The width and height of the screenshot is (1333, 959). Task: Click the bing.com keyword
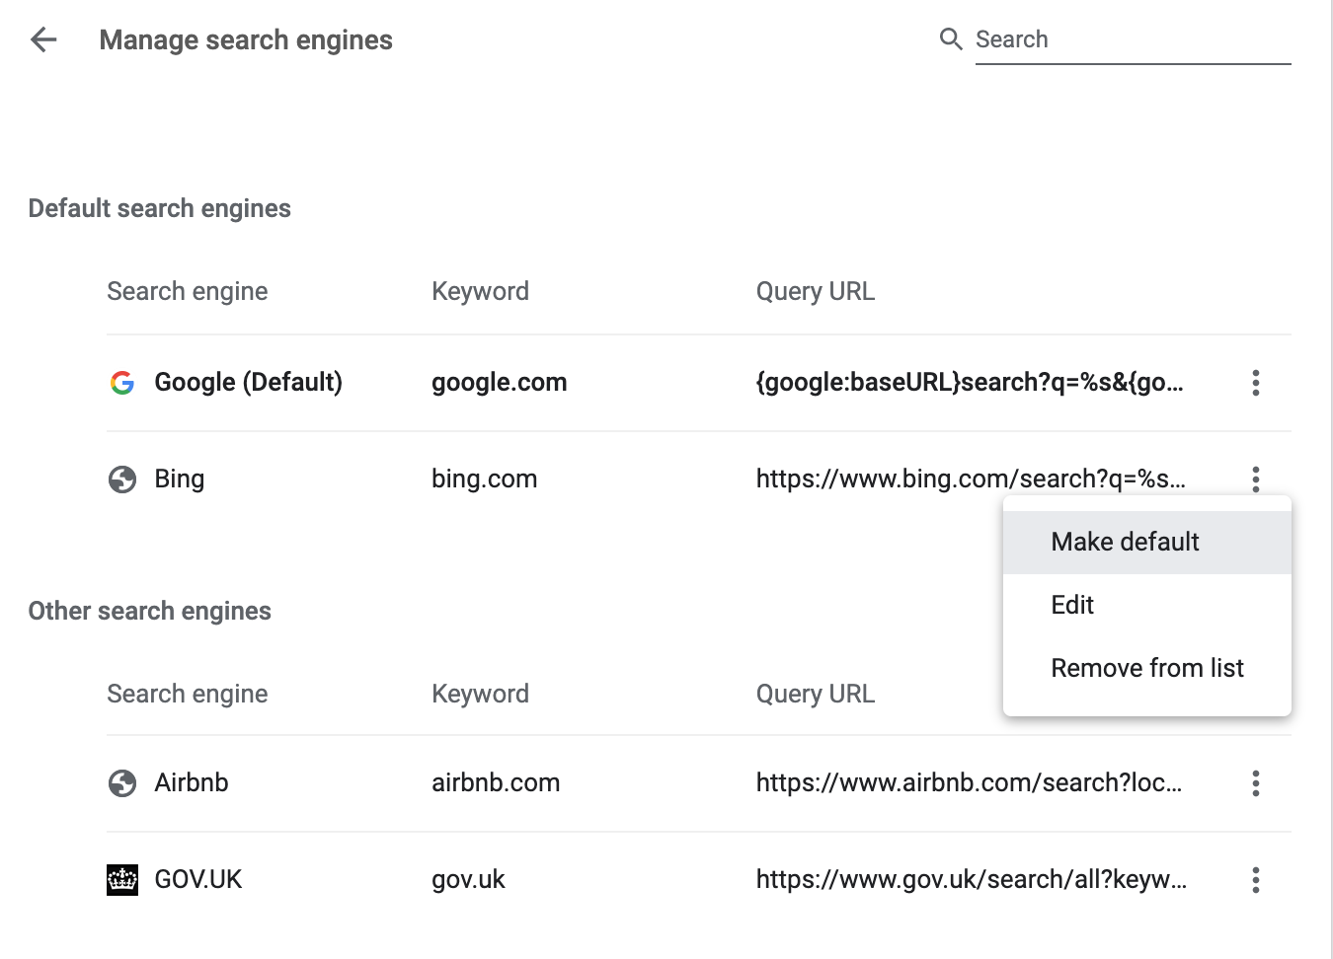tap(485, 479)
